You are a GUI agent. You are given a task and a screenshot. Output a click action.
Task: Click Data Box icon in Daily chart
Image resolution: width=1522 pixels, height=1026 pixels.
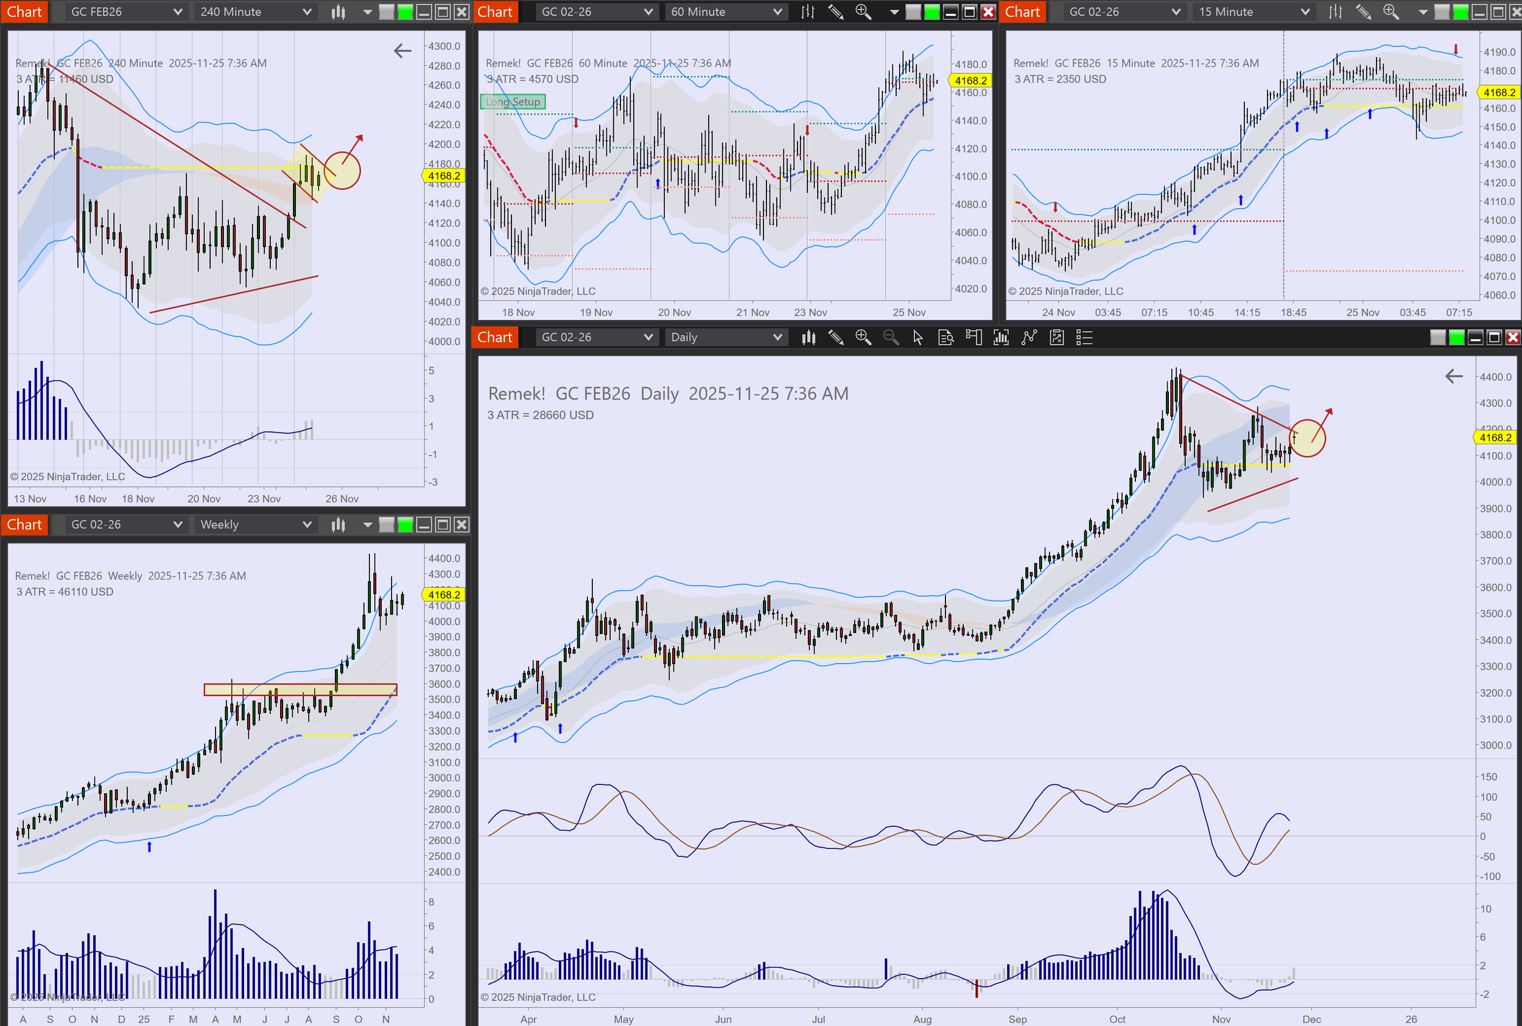[x=945, y=338]
